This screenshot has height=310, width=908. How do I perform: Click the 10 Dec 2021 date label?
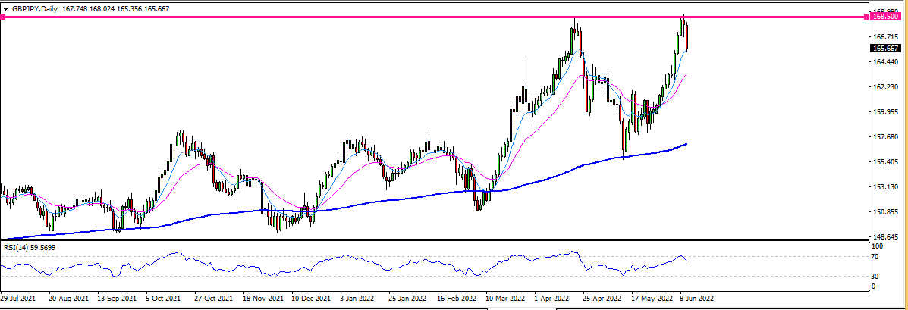click(x=311, y=299)
